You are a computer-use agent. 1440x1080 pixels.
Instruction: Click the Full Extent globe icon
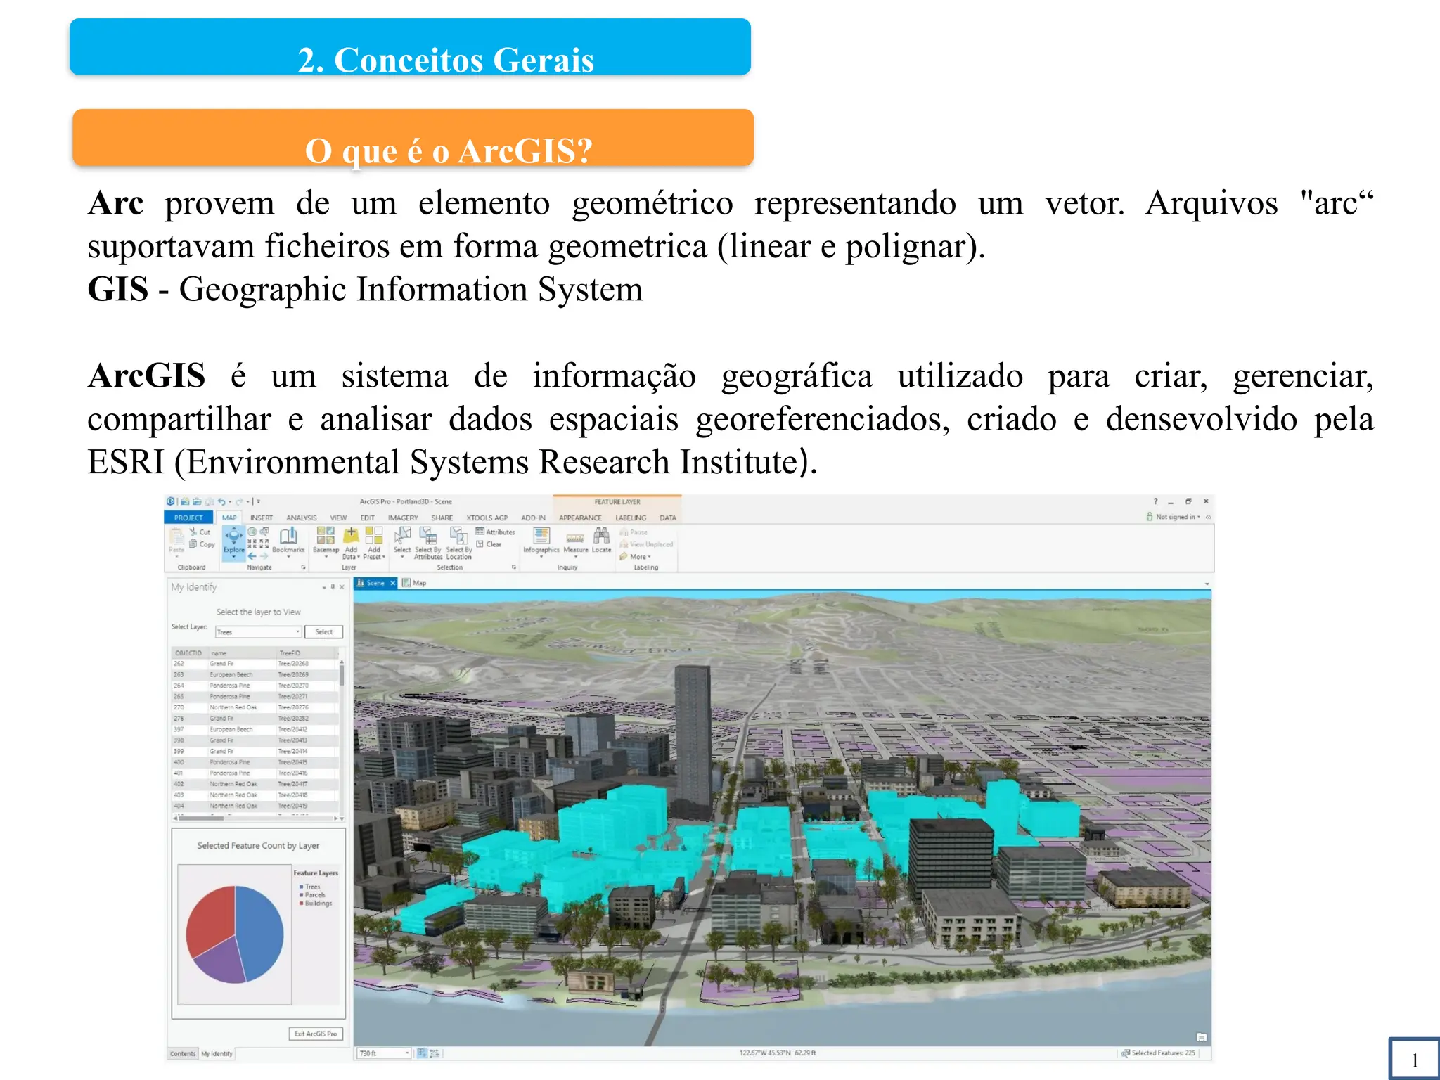252,532
